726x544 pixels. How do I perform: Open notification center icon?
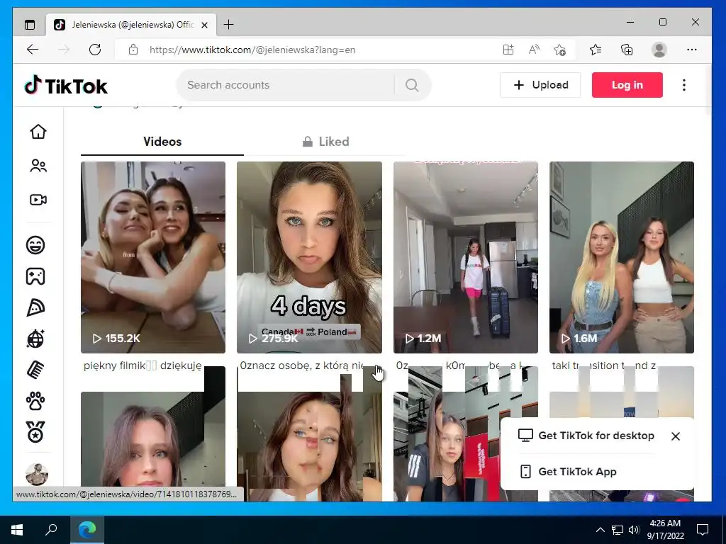[x=703, y=530]
